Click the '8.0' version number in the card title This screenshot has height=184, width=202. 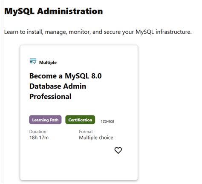click(96, 76)
